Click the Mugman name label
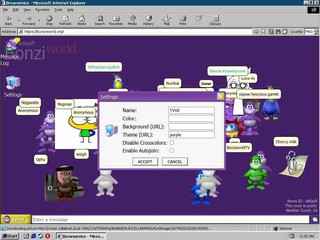Screen dimensions: 320x240 point(64,104)
